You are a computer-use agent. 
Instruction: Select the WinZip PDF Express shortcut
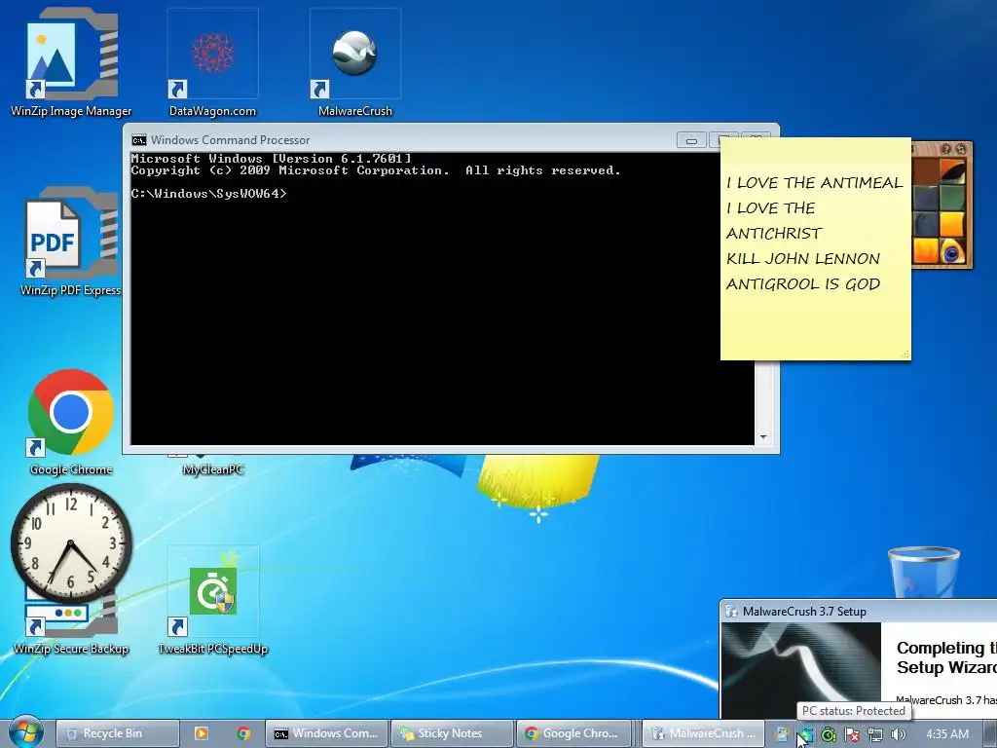click(x=71, y=242)
